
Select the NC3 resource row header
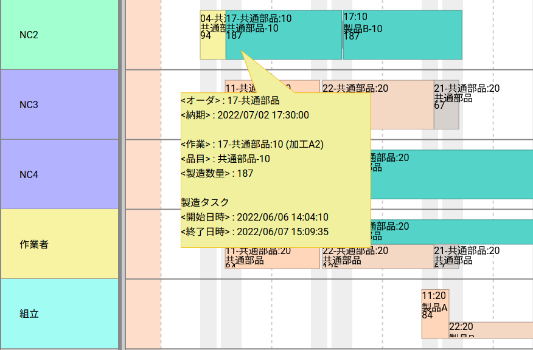pos(59,105)
